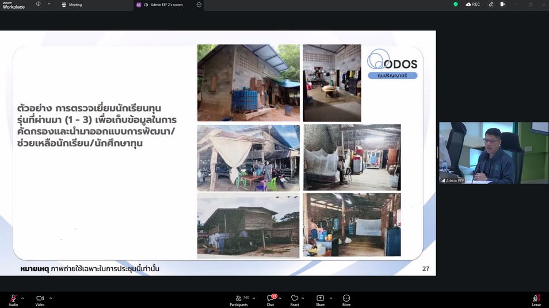
Task: Open options for the shared screen tab
Action: point(199,5)
